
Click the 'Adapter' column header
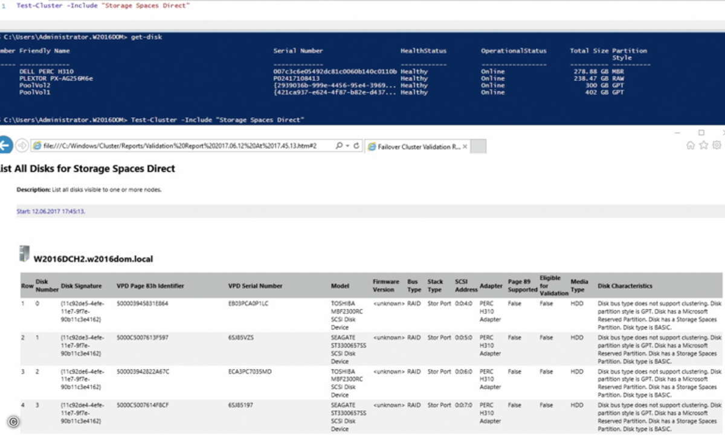coord(491,286)
